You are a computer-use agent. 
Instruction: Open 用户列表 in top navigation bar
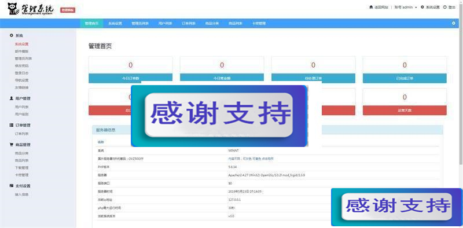point(165,23)
